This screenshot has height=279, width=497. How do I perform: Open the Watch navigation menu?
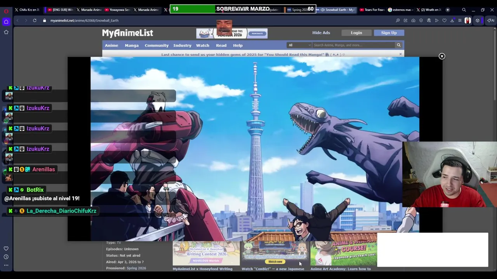202,45
